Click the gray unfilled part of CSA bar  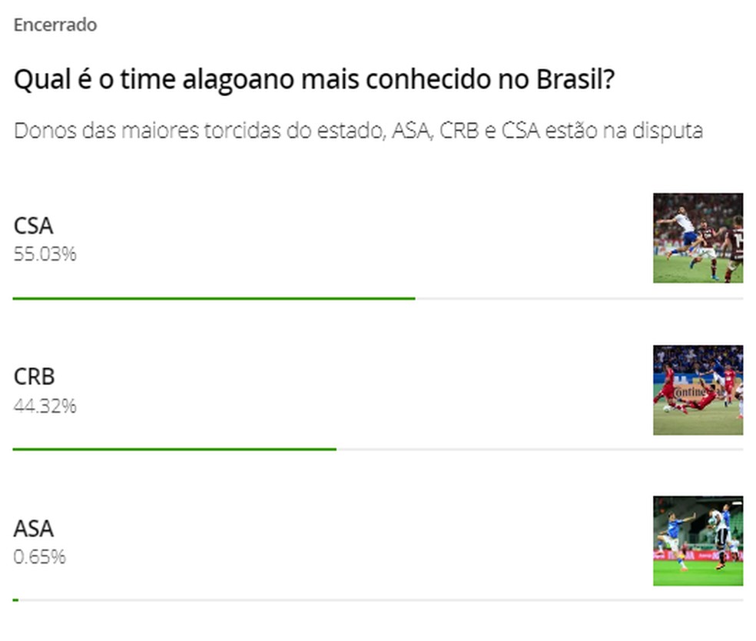[579, 298]
